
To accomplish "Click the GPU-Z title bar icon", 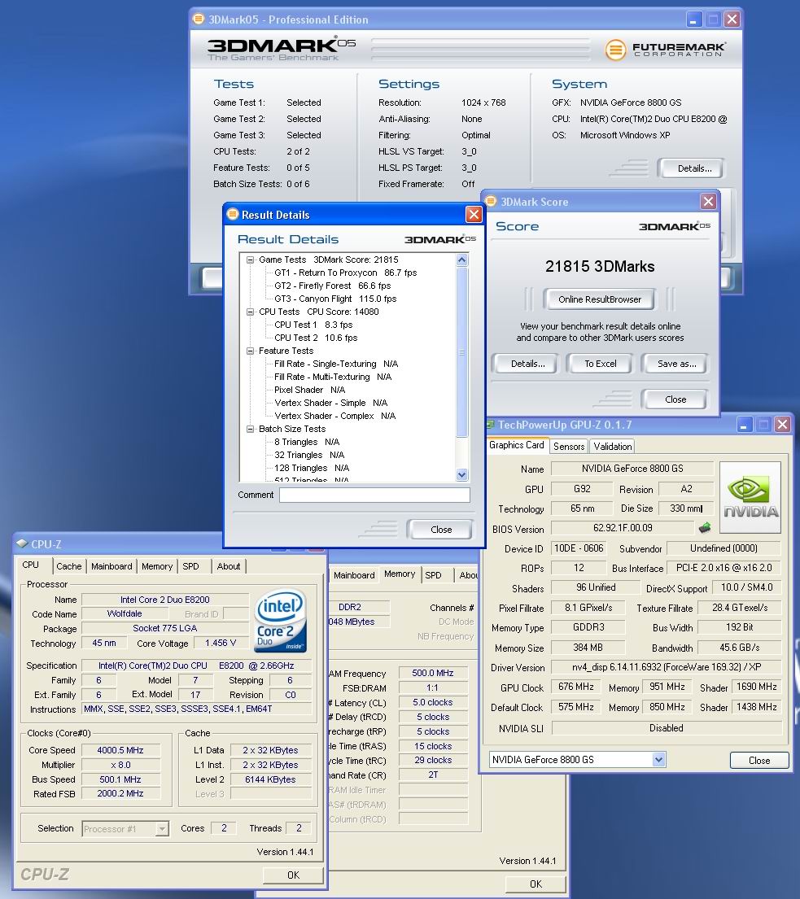I will 490,424.
